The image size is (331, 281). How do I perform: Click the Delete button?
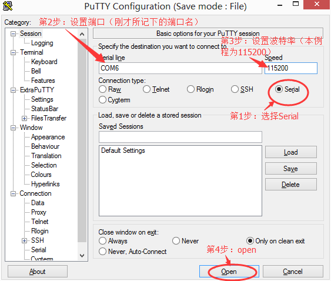coord(290,185)
